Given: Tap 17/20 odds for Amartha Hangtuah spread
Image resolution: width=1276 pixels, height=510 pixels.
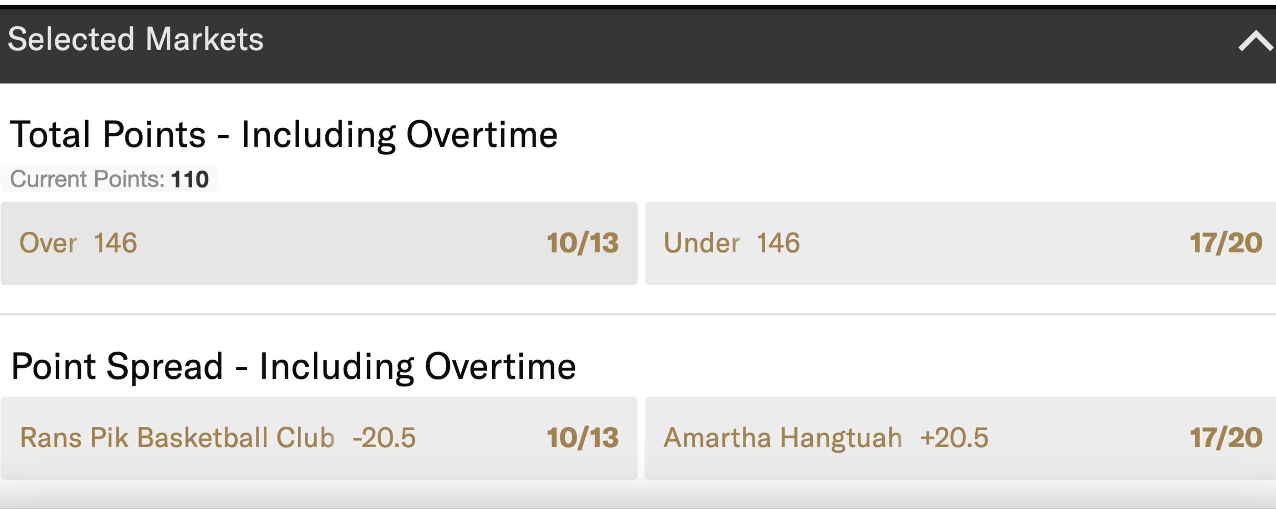Looking at the screenshot, I should [1225, 438].
